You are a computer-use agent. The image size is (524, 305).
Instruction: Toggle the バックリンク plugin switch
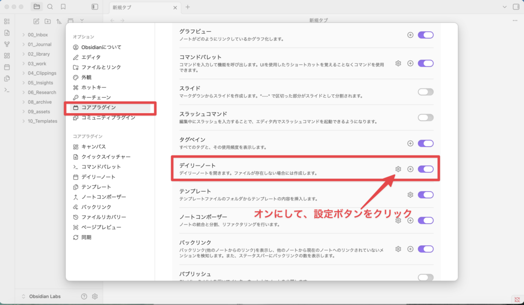click(x=426, y=249)
